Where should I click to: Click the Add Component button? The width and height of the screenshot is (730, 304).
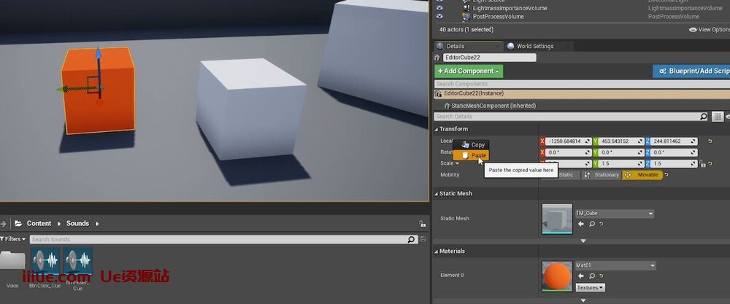point(469,71)
